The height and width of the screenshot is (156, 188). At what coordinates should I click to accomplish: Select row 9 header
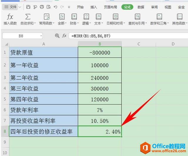pos(5,142)
